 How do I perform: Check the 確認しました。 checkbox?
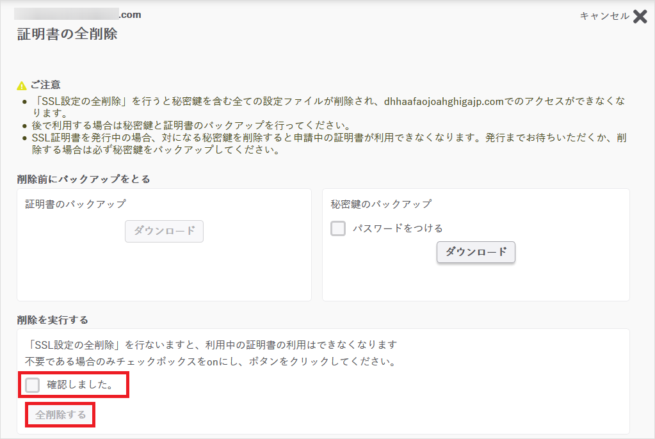click(x=33, y=385)
